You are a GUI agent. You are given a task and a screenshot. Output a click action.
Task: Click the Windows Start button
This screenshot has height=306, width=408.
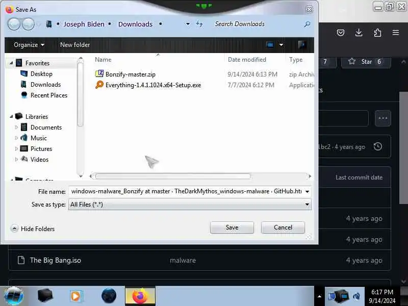coord(14,296)
